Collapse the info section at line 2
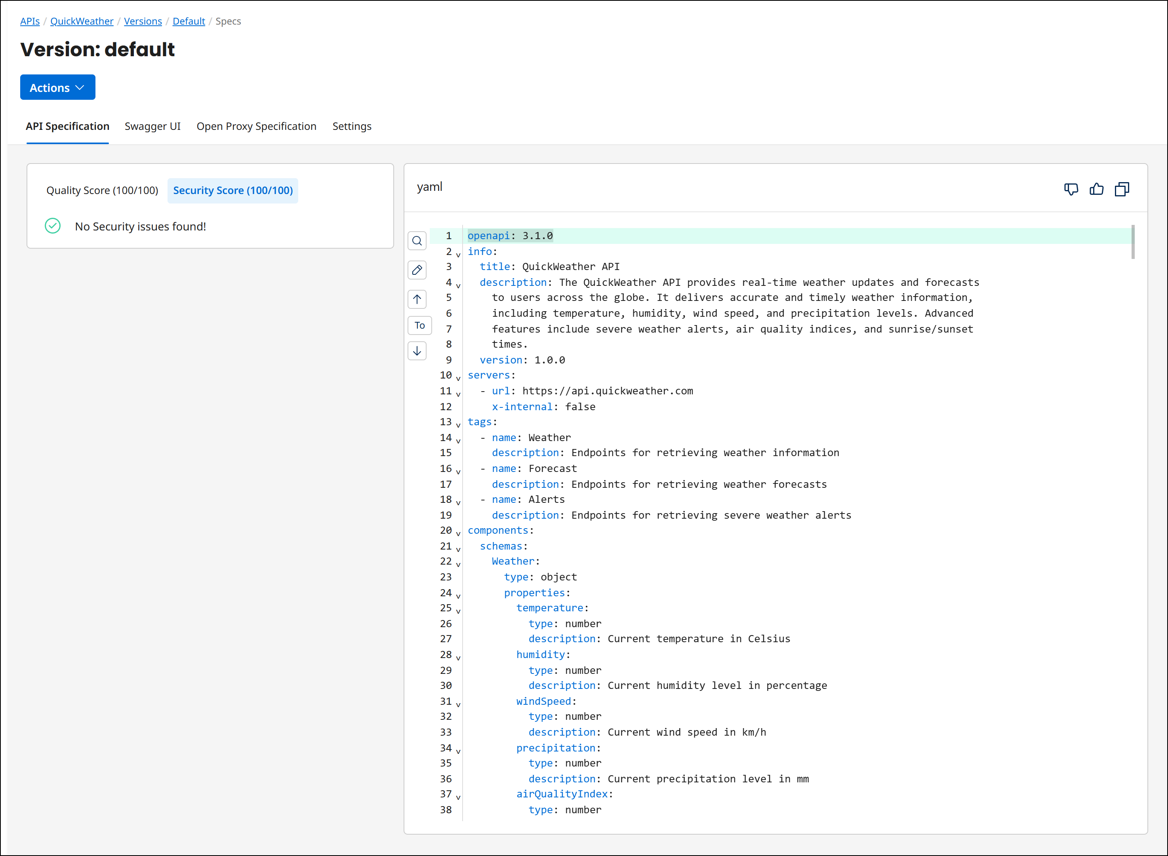The height and width of the screenshot is (856, 1168). [458, 255]
